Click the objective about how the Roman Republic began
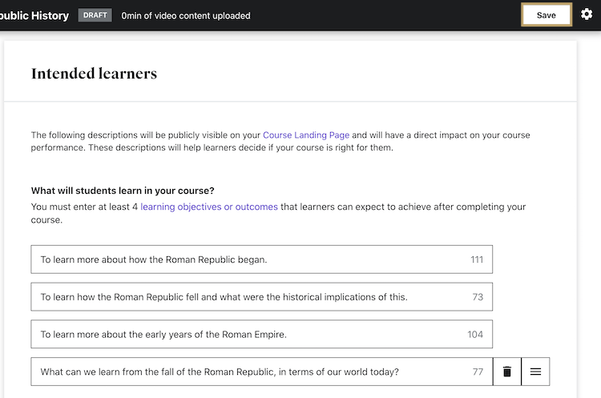 tap(248, 259)
